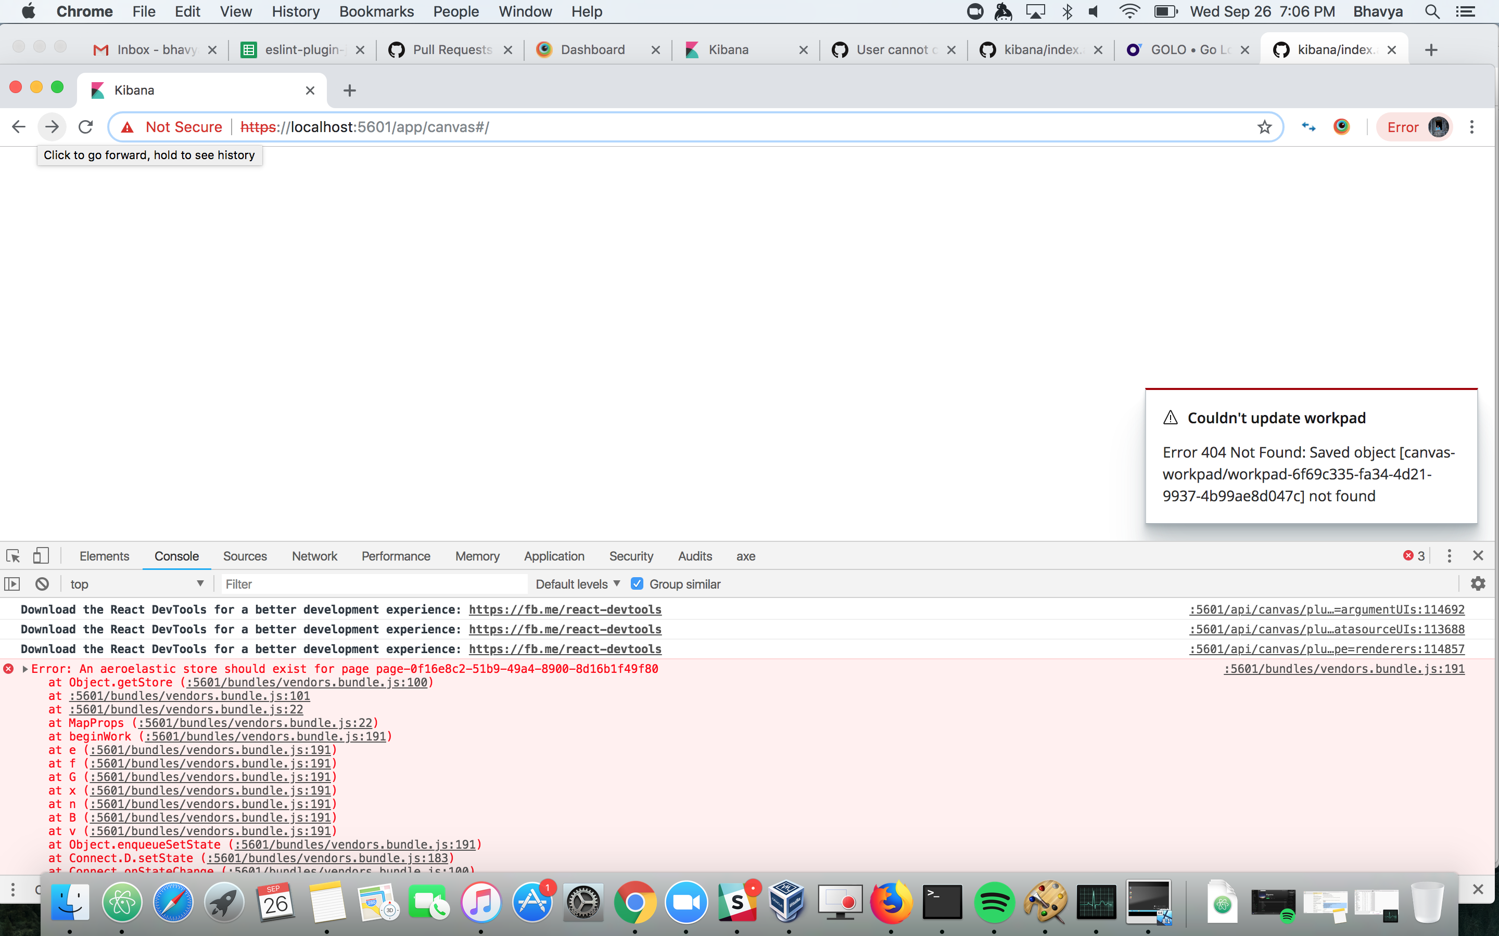Image resolution: width=1499 pixels, height=936 pixels.
Task: Launch Spotify from the Dock
Action: [994, 902]
